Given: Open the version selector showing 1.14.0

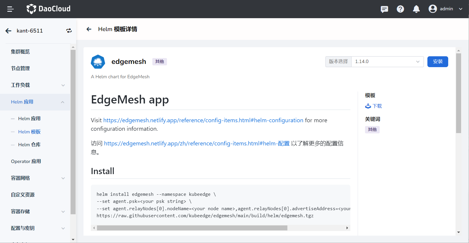Looking at the screenshot, I should pyautogui.click(x=387, y=62).
